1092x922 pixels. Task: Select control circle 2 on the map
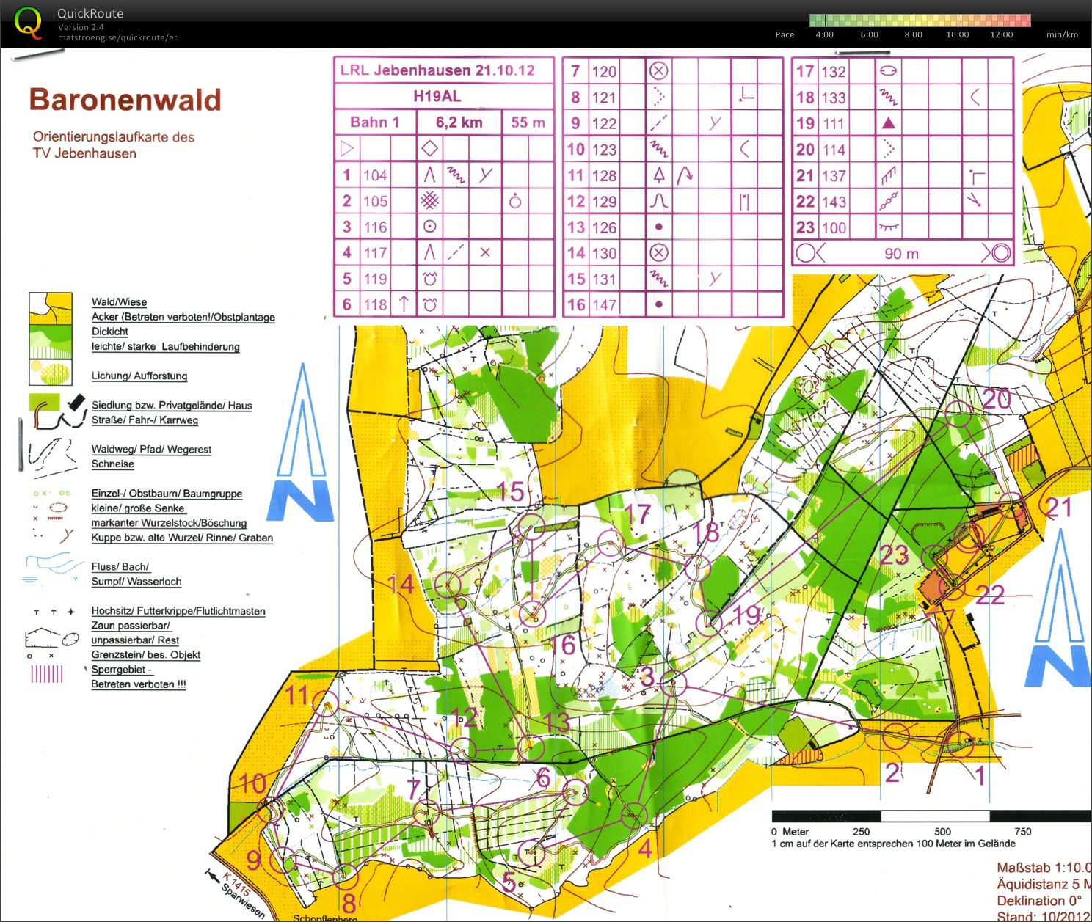[x=895, y=736]
